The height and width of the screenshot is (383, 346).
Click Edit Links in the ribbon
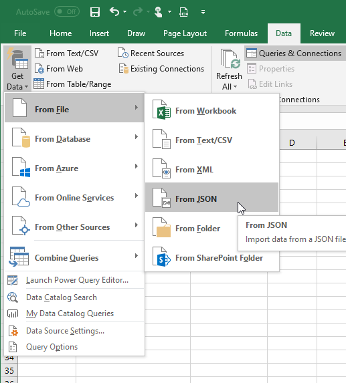coord(270,84)
